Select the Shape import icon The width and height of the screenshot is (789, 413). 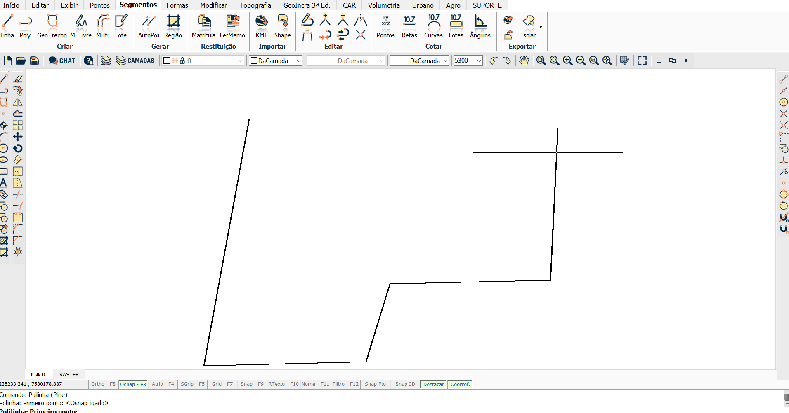coord(283,26)
